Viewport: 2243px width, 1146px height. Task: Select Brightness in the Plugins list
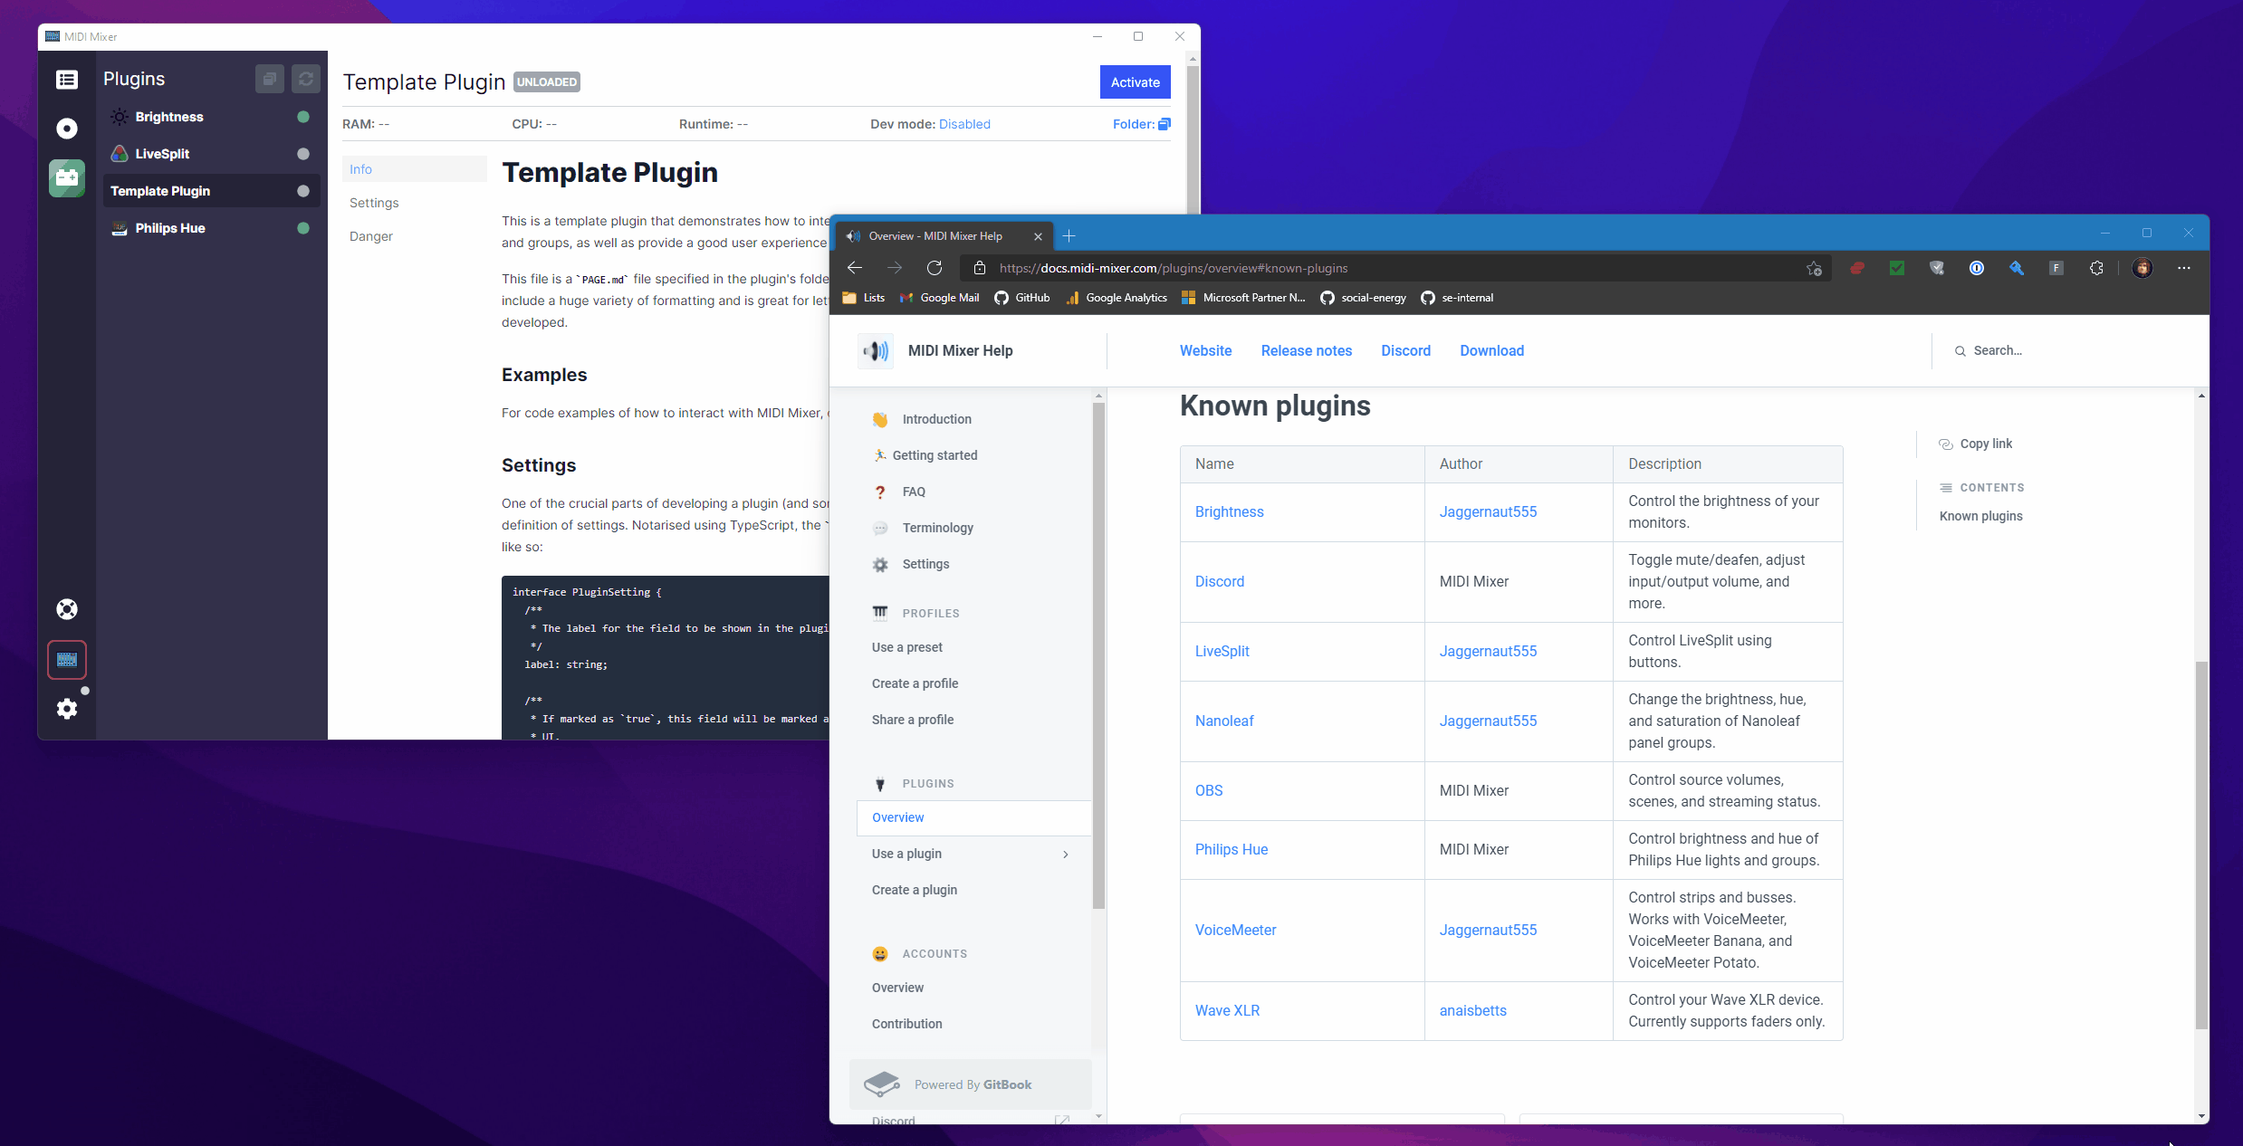(212, 117)
